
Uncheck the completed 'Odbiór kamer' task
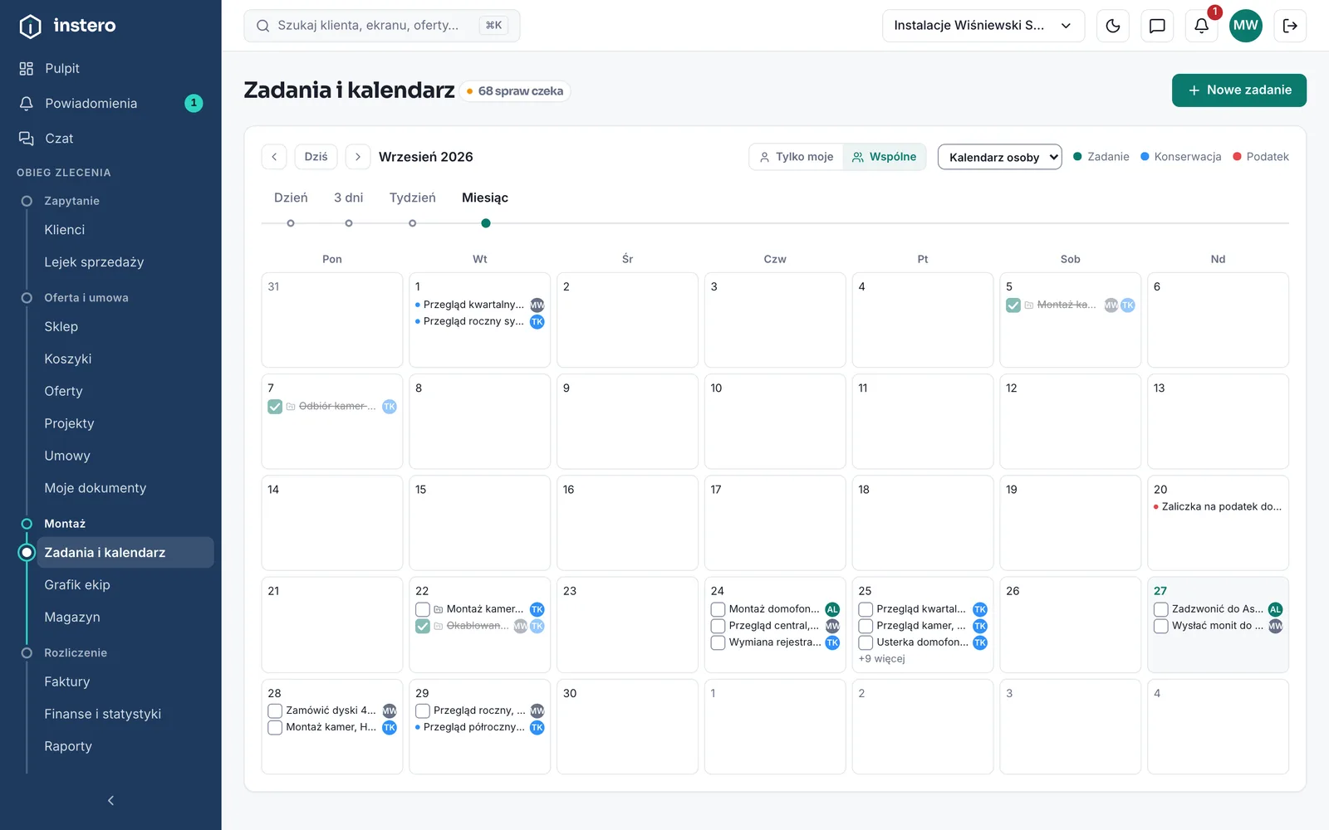coord(275,407)
